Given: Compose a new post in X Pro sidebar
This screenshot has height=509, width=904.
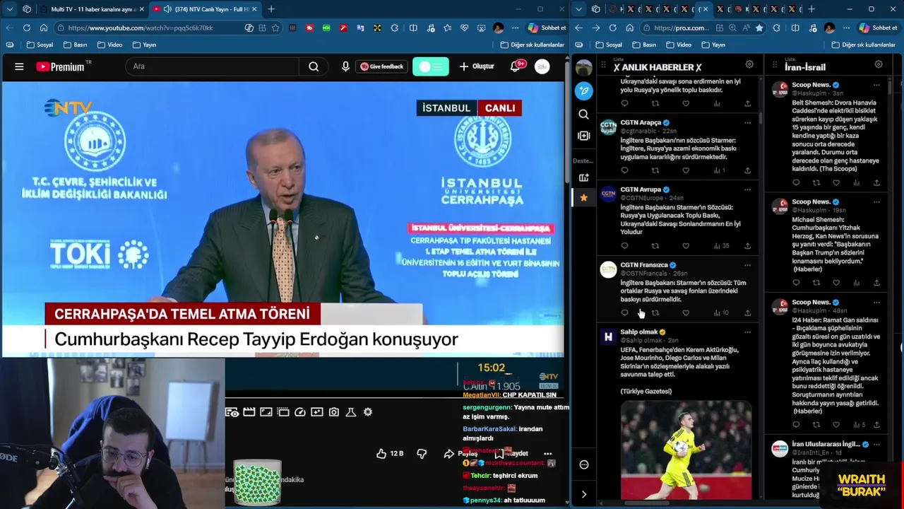Looking at the screenshot, I should [x=583, y=90].
